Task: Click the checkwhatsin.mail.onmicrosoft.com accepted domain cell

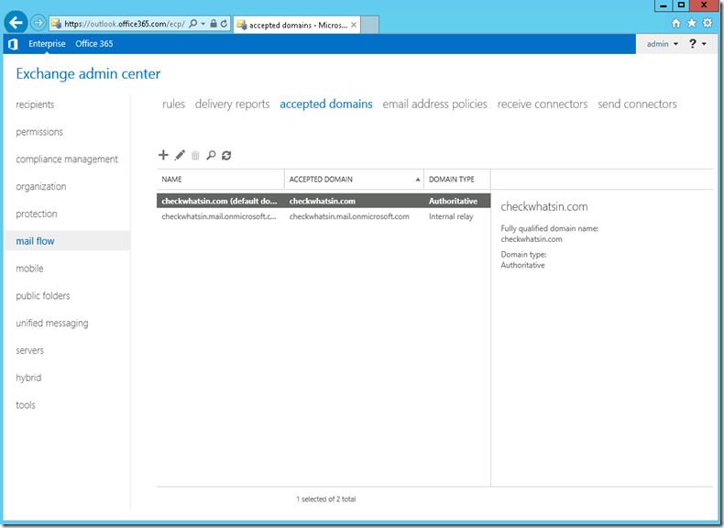Action: click(x=349, y=216)
